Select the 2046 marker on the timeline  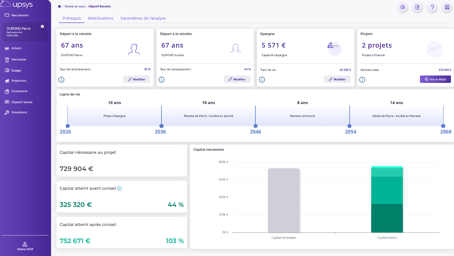[x=255, y=126]
